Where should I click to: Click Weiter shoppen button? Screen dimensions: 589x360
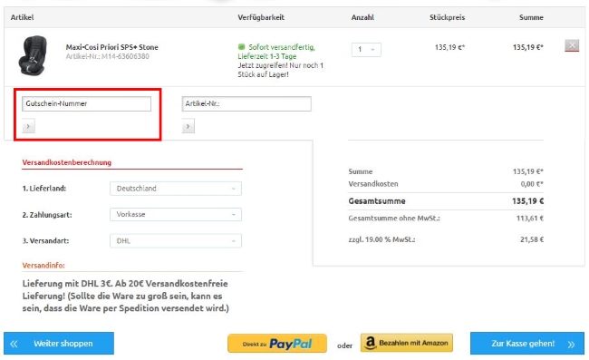click(x=59, y=344)
